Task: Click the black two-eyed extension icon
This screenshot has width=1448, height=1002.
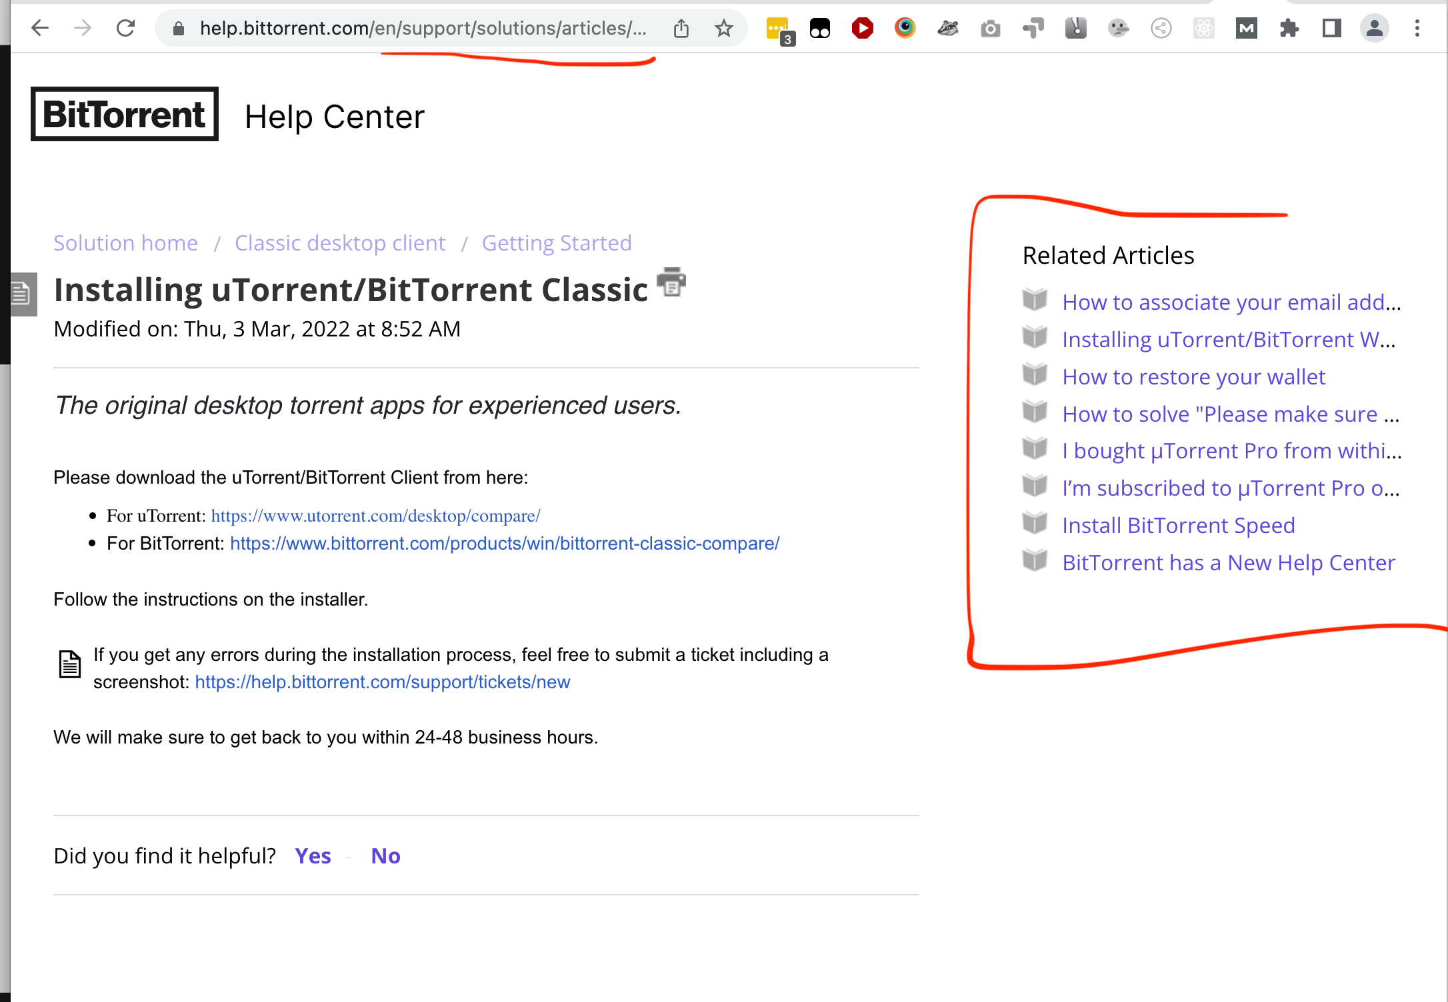Action: click(819, 29)
